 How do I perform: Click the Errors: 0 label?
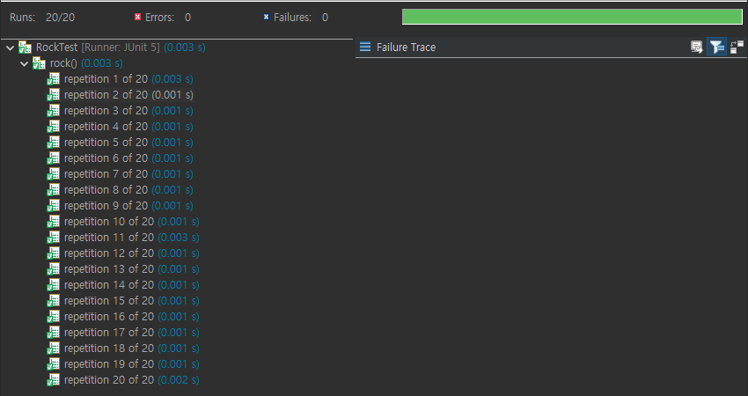(x=168, y=18)
